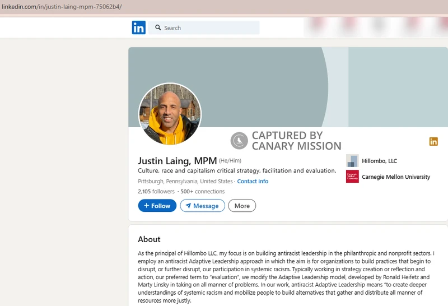Click the Hillombo company logo icon
The width and height of the screenshot is (448, 306).
(x=352, y=161)
